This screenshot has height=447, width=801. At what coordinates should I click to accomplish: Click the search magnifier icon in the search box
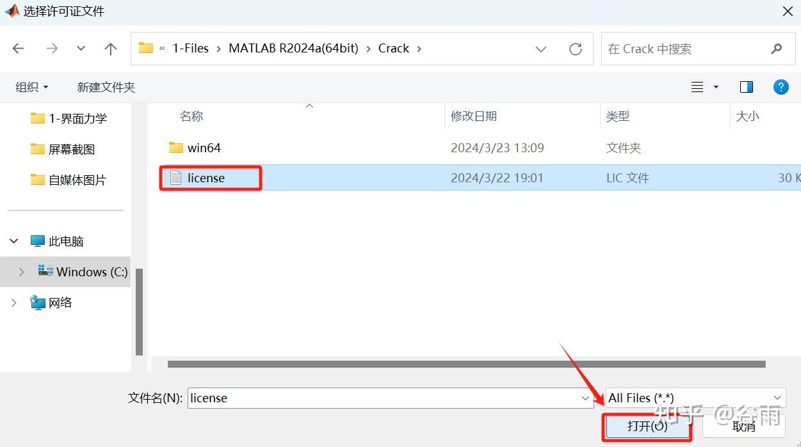click(777, 48)
